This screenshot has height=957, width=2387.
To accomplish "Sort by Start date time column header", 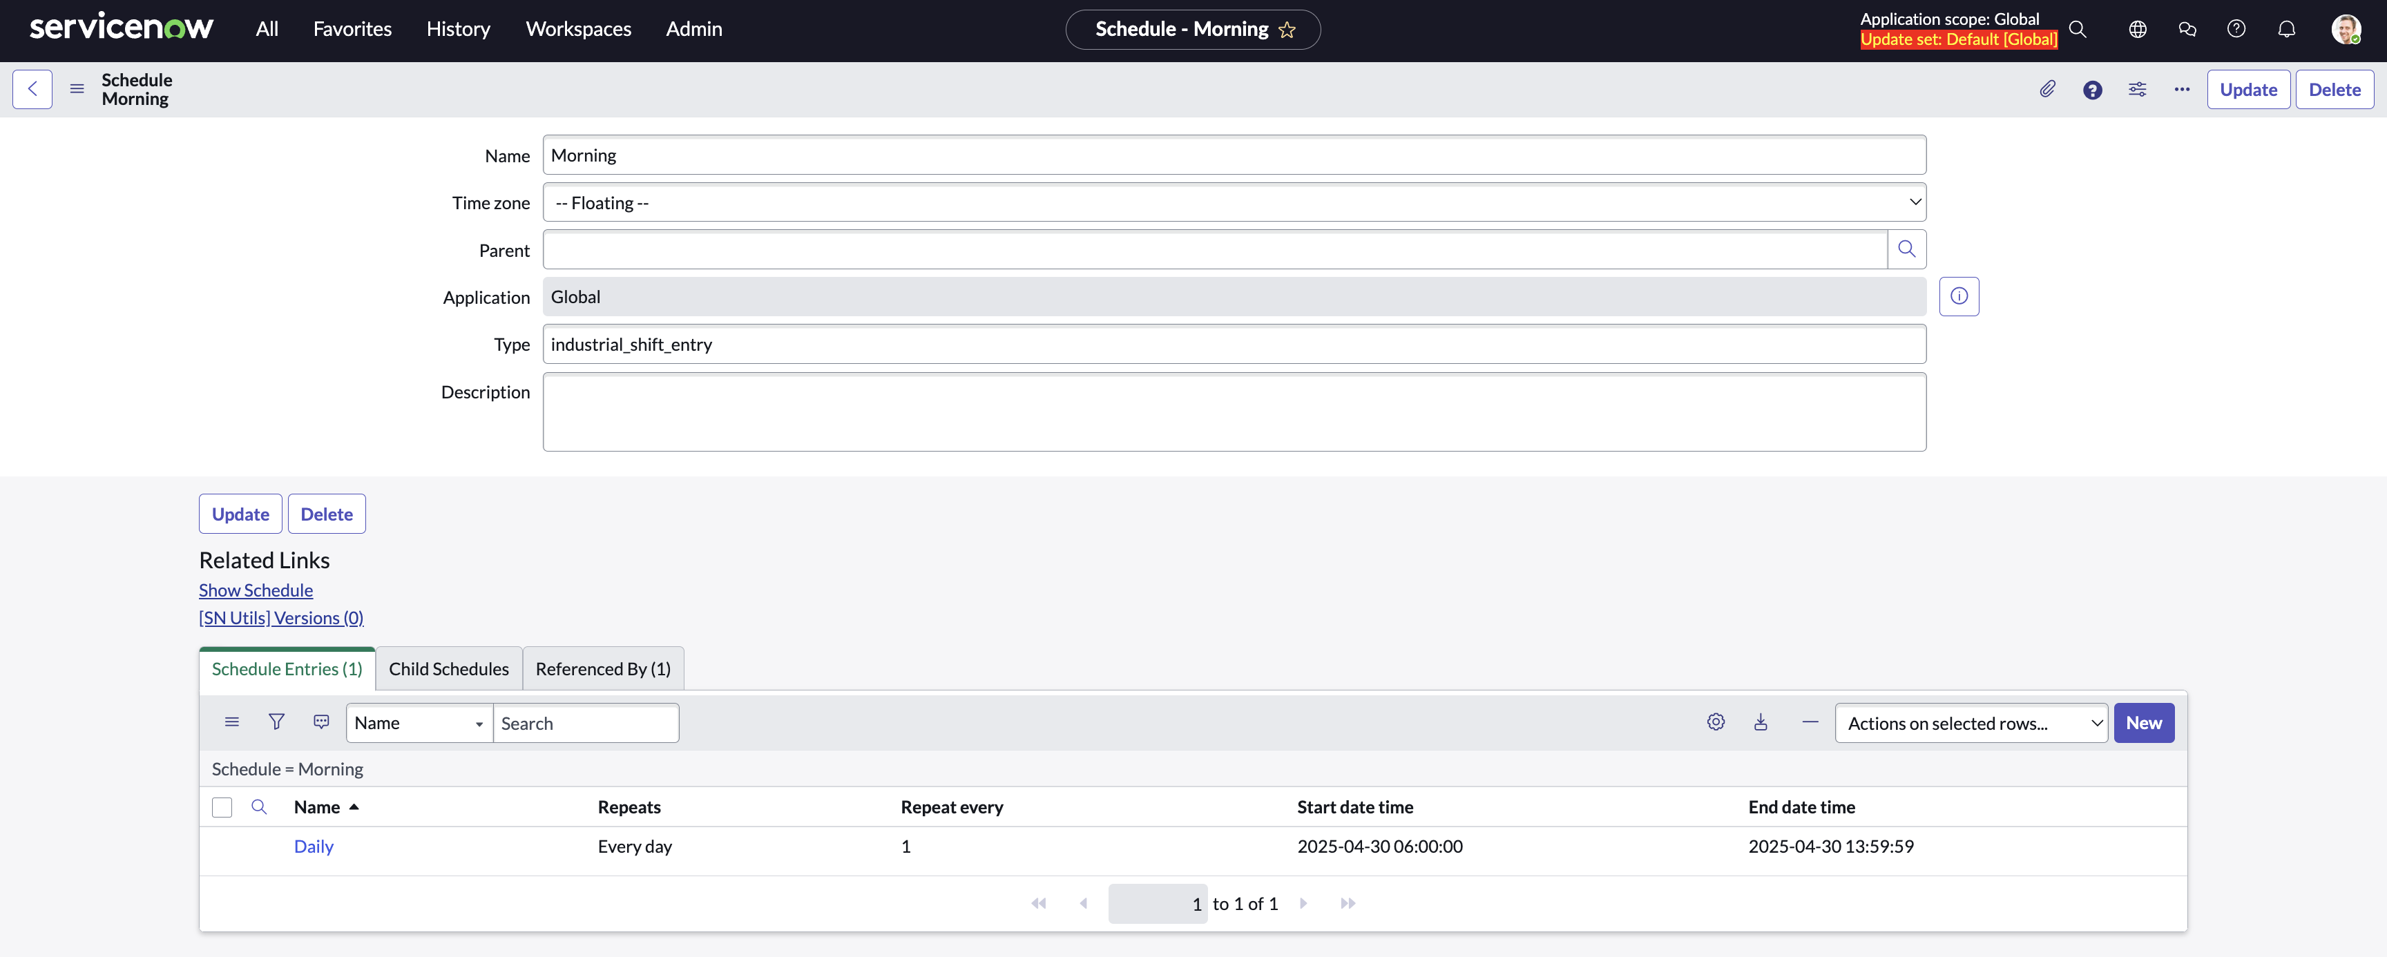I will [1354, 807].
